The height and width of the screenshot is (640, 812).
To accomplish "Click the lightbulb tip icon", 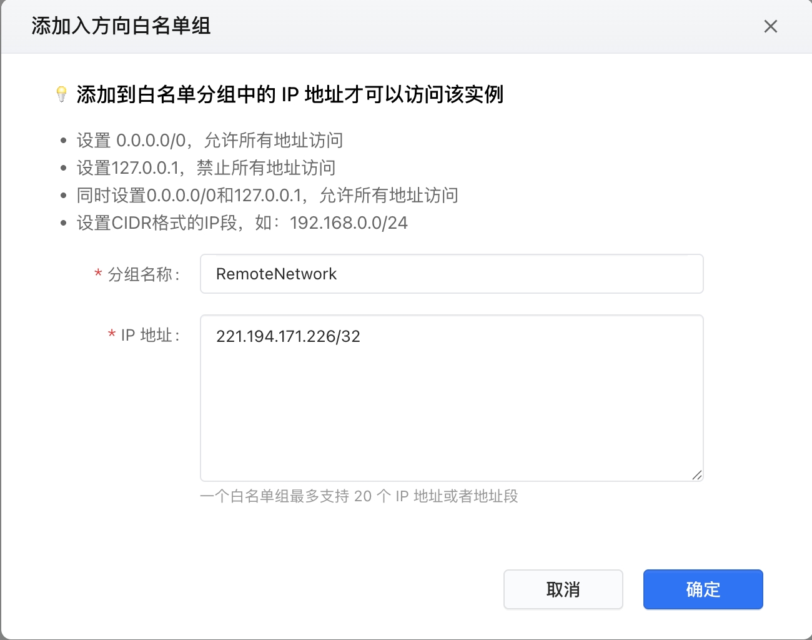I will click(61, 94).
